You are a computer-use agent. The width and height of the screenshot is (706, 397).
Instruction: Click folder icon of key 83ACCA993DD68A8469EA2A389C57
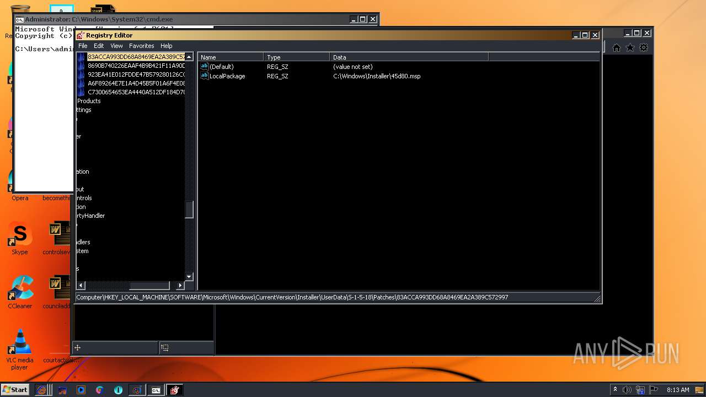tap(82, 57)
